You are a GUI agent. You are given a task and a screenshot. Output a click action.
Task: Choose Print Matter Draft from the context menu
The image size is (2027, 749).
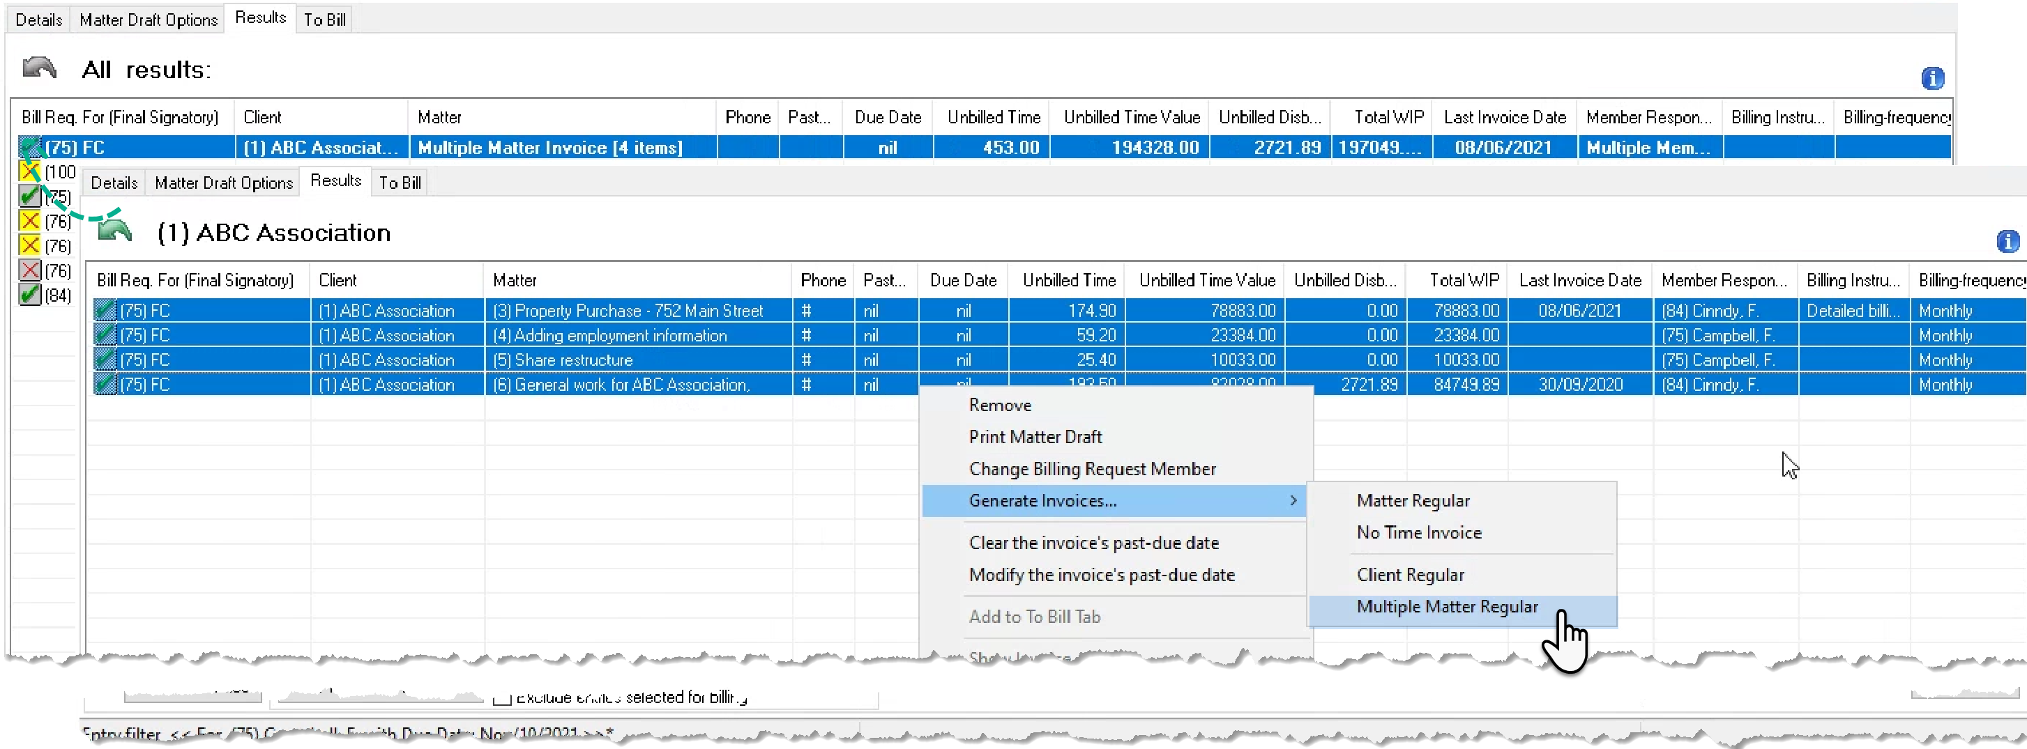click(1035, 437)
